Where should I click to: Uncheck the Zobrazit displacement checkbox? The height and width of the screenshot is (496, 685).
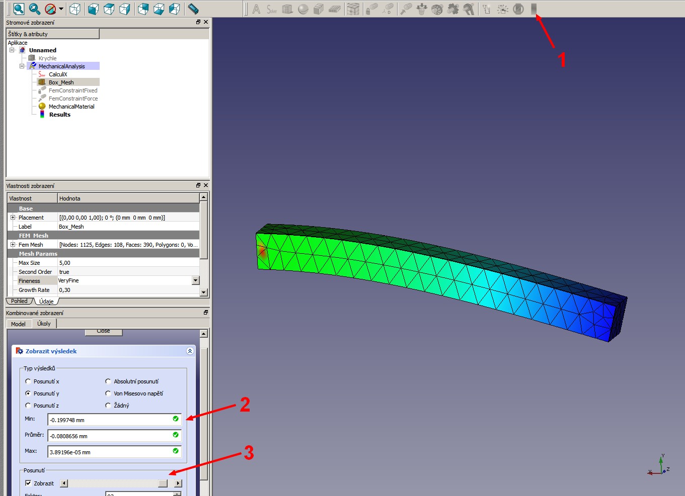click(28, 483)
